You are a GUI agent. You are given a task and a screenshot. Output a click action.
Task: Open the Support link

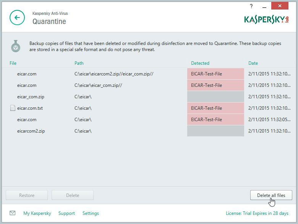point(66,213)
